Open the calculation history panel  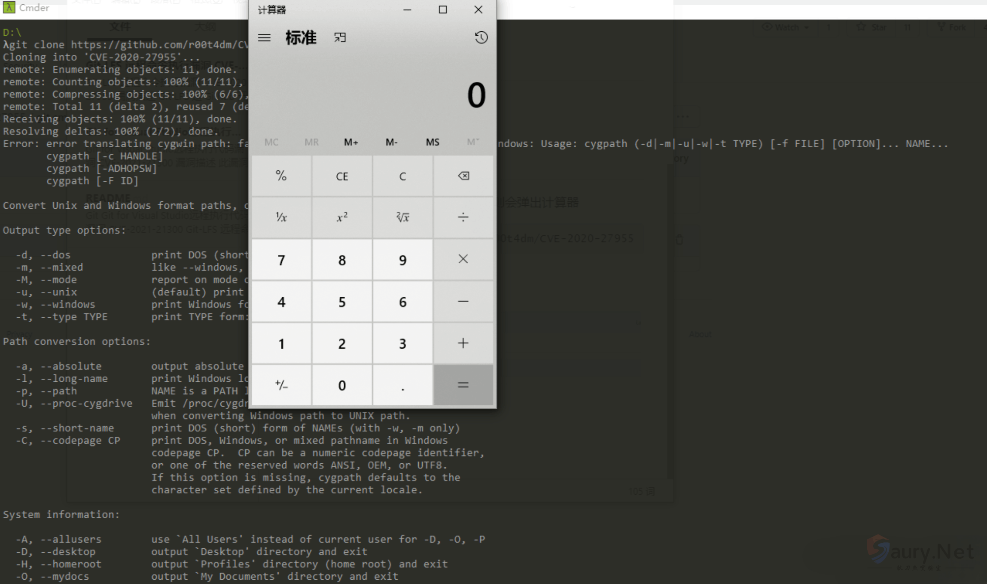pyautogui.click(x=481, y=38)
